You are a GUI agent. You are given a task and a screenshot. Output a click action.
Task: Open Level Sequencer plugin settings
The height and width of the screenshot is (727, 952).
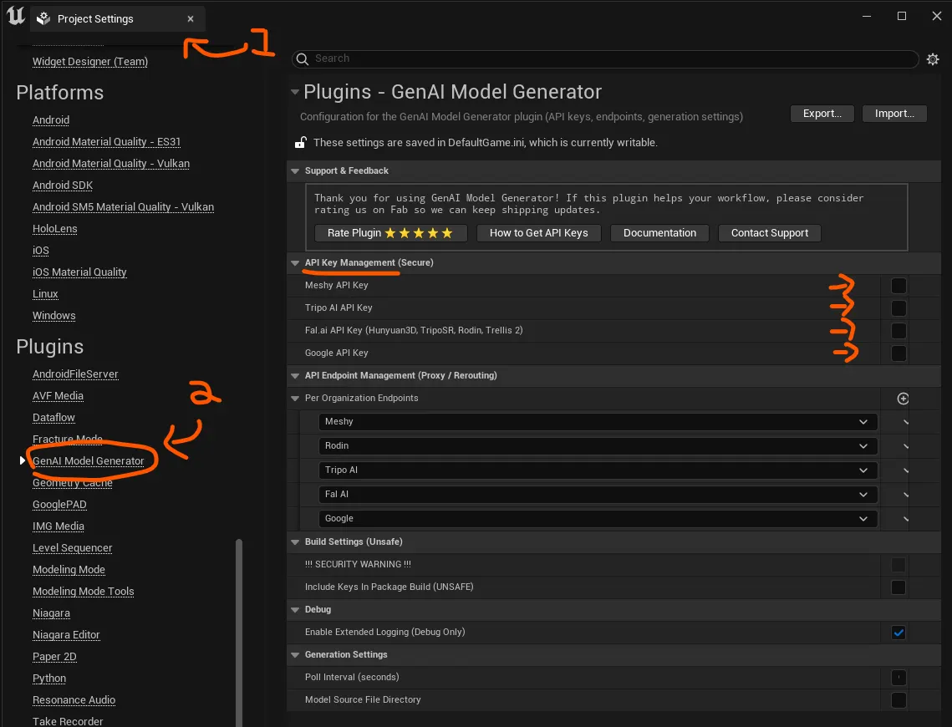(72, 548)
